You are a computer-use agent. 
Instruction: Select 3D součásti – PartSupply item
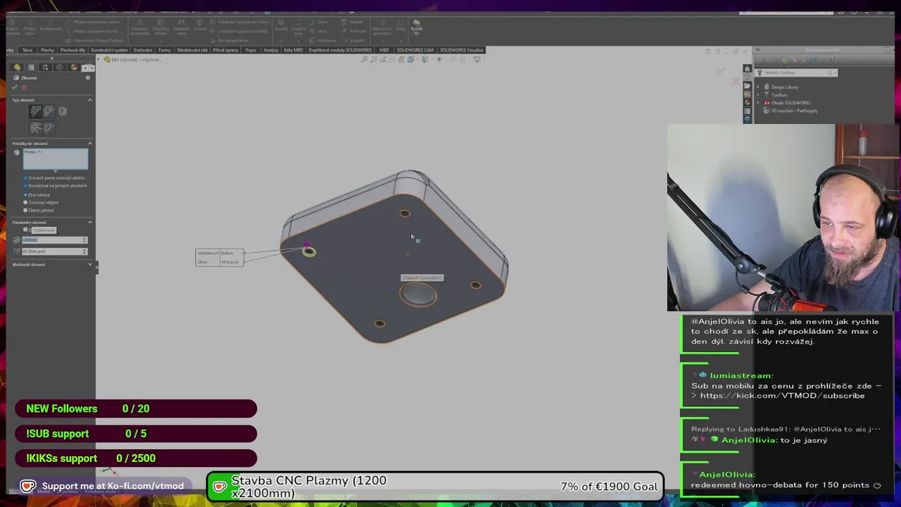tap(794, 111)
